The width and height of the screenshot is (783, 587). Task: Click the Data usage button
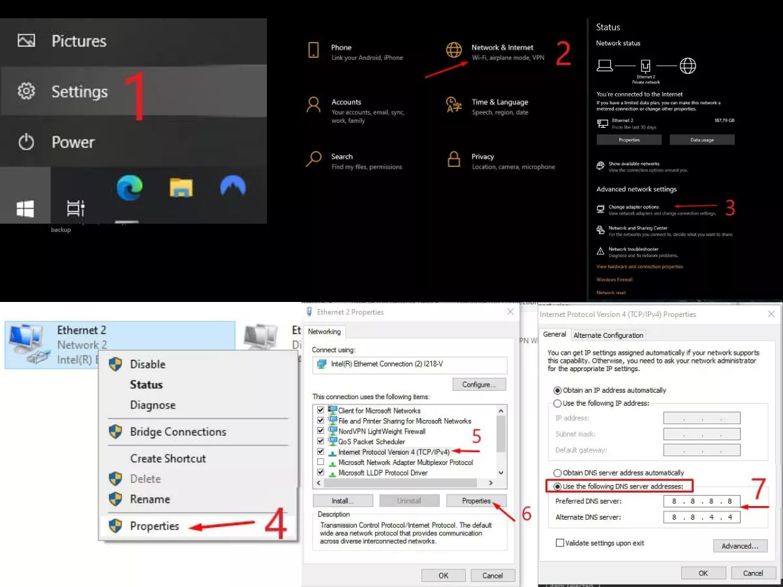point(702,140)
